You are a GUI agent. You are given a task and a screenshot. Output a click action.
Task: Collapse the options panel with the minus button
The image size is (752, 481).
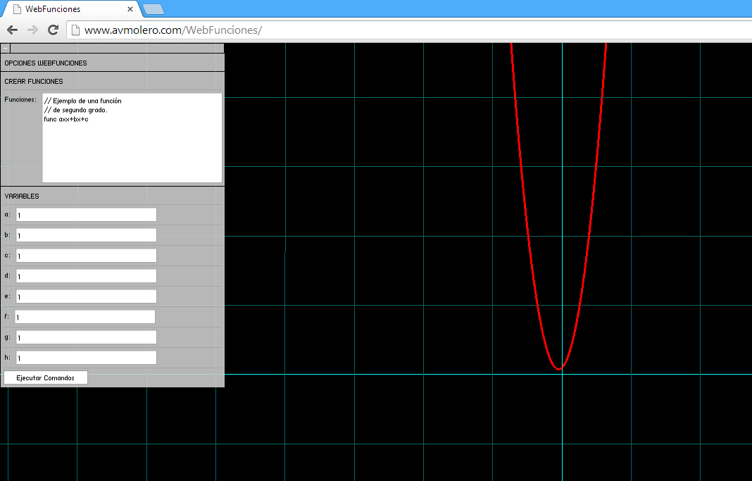6,49
